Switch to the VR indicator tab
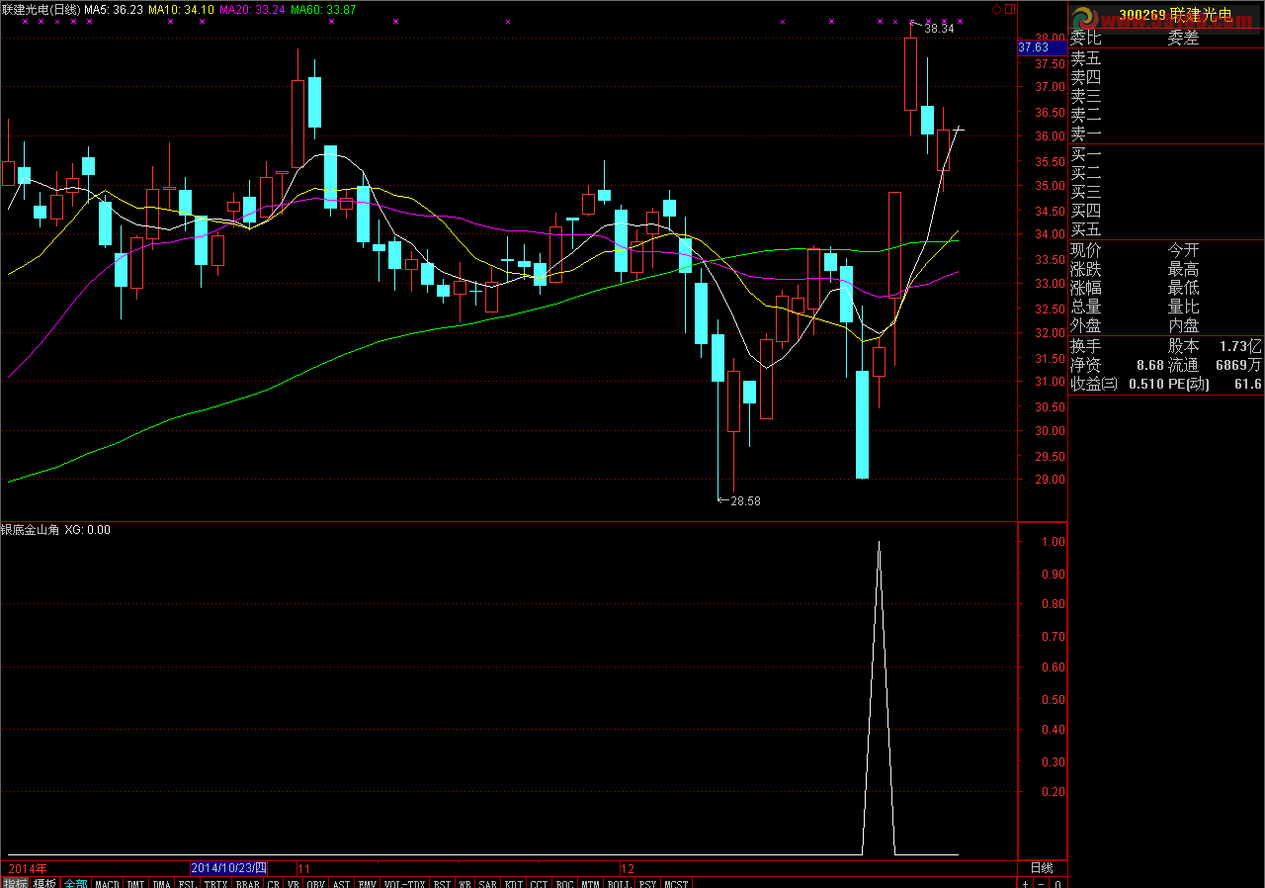The image size is (1265, 888). pyautogui.click(x=294, y=883)
